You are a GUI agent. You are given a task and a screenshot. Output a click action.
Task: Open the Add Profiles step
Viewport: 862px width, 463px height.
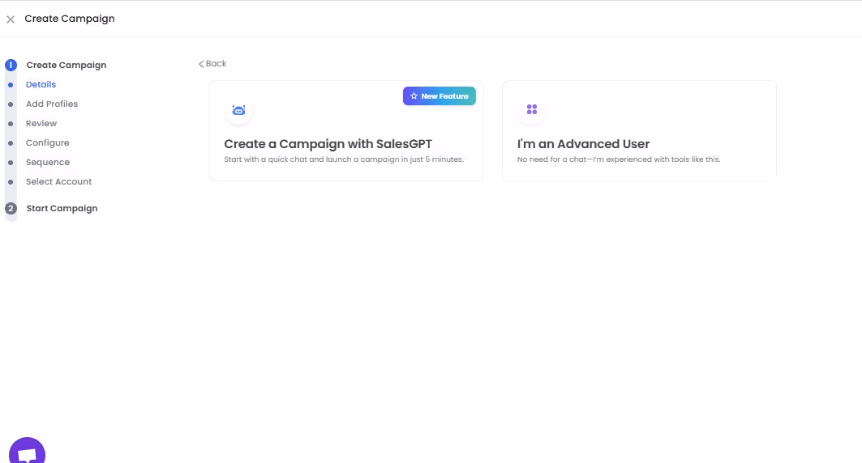coord(52,104)
